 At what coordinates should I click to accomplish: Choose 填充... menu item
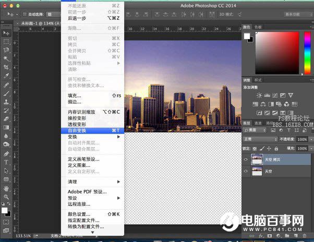click(x=92, y=95)
